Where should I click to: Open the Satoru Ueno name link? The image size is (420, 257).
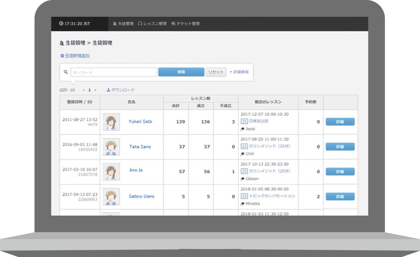click(142, 196)
